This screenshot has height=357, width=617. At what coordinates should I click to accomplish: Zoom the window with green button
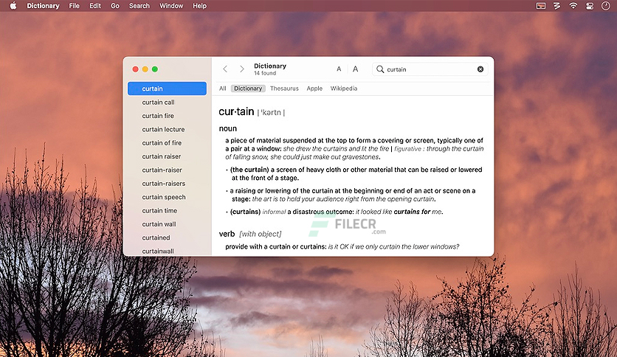[x=155, y=69]
